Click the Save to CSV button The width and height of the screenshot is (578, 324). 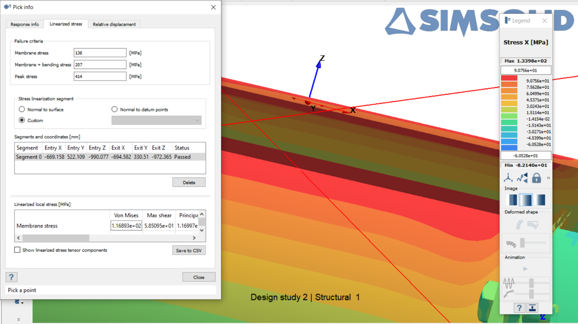[189, 250]
